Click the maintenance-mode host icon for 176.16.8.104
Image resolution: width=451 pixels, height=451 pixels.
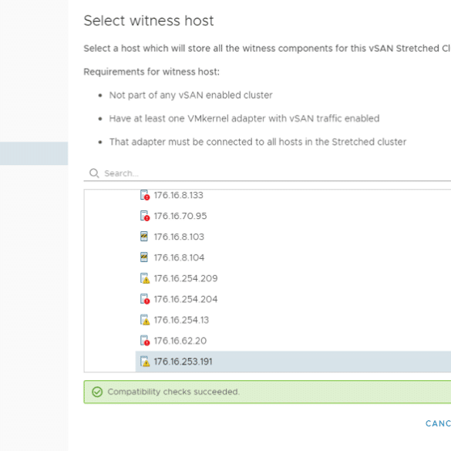click(x=144, y=257)
